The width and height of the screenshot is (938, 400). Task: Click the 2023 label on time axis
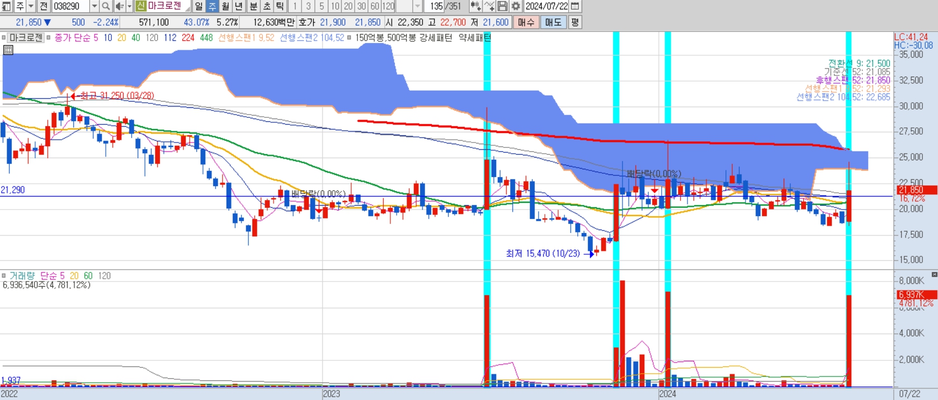332,394
